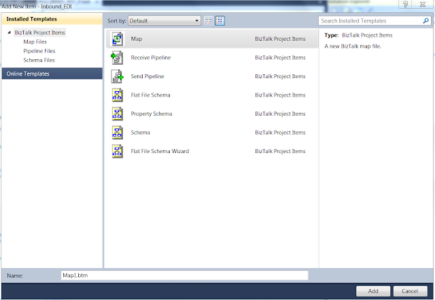The width and height of the screenshot is (435, 300).
Task: Click the description 'A new BizTalk map file.'
Action: 353,46
